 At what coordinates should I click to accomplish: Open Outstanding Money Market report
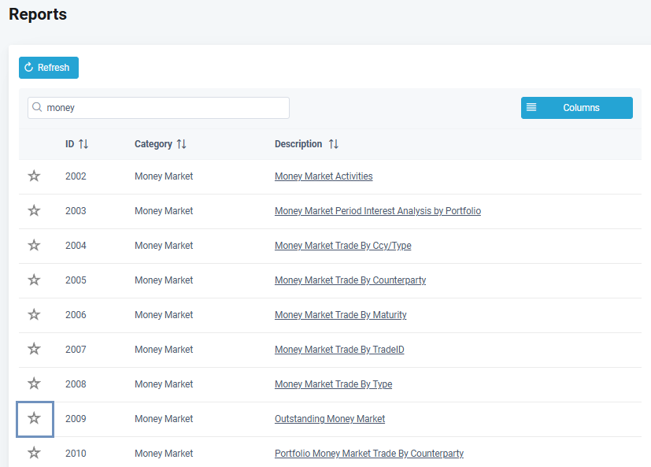(x=330, y=419)
